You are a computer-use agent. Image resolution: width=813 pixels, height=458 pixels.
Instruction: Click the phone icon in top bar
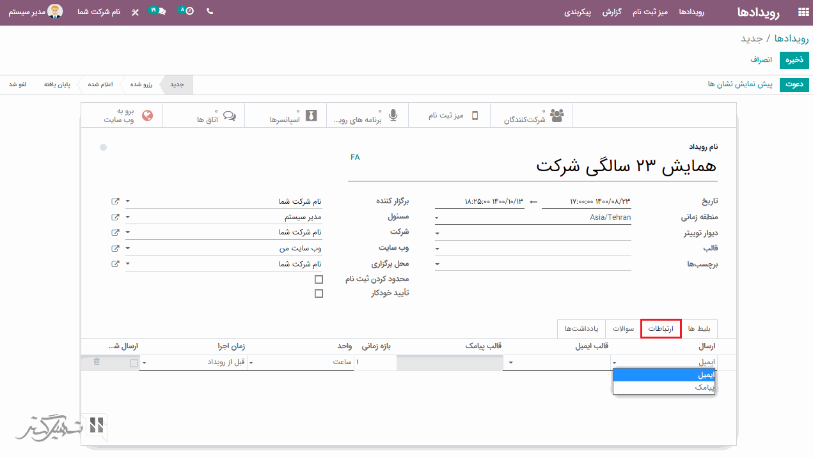tap(210, 11)
